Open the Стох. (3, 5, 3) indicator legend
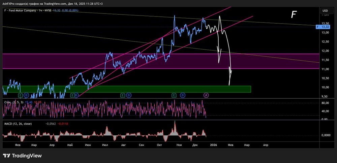Viewport: 337px width, 163px height. coord(14,102)
